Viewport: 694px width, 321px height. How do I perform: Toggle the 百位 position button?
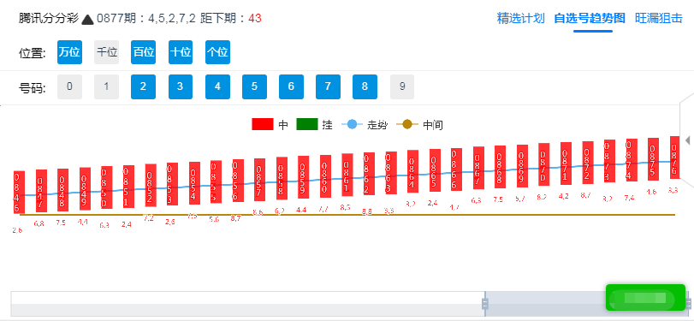coord(144,52)
